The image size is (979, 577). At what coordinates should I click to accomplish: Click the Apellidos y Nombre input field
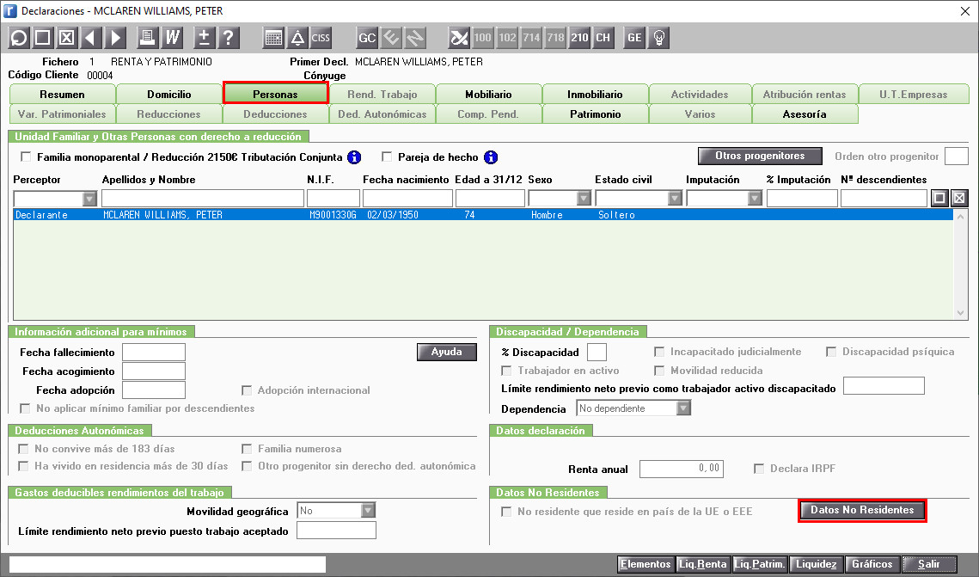point(203,199)
